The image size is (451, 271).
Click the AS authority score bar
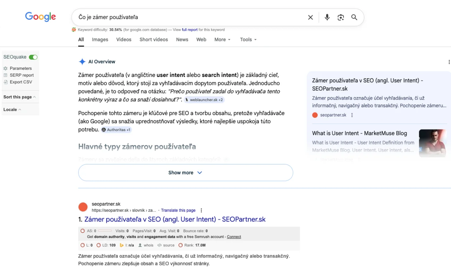point(105,231)
